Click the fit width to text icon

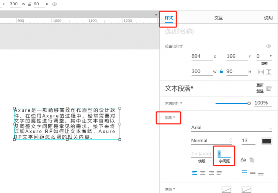point(261,72)
